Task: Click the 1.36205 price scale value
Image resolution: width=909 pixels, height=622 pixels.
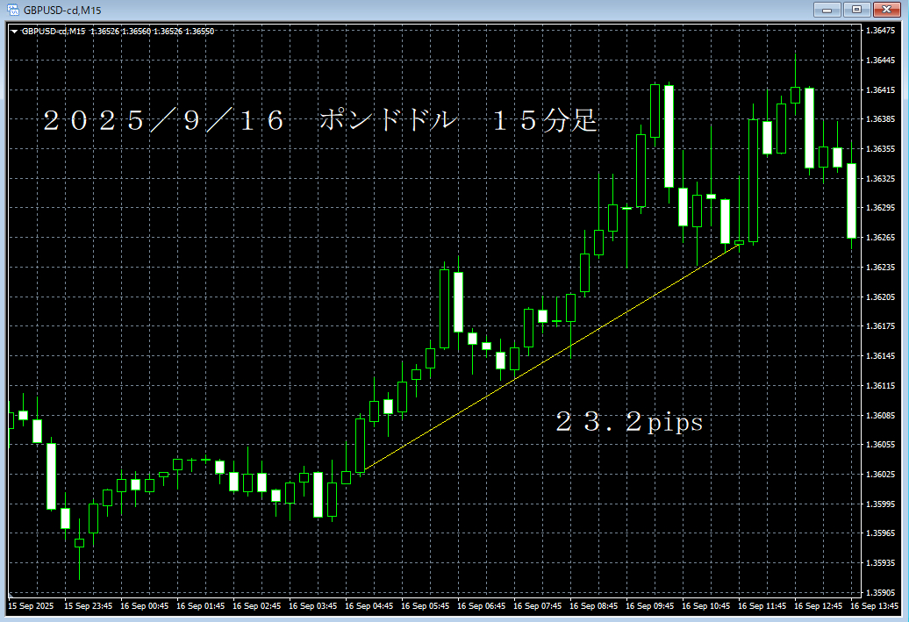Action: point(880,297)
